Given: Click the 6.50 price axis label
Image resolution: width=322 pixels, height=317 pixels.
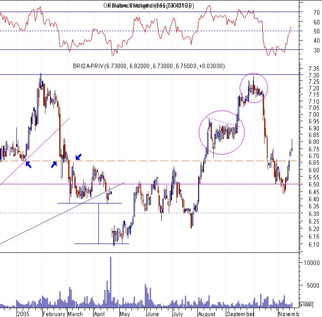Looking at the screenshot, I should click(314, 185).
